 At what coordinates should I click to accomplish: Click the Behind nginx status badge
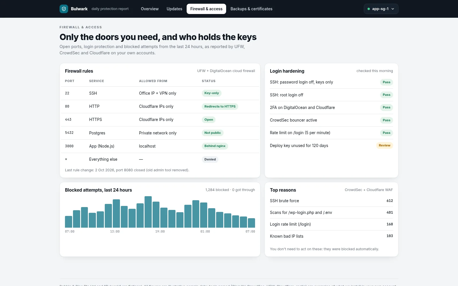(215, 146)
